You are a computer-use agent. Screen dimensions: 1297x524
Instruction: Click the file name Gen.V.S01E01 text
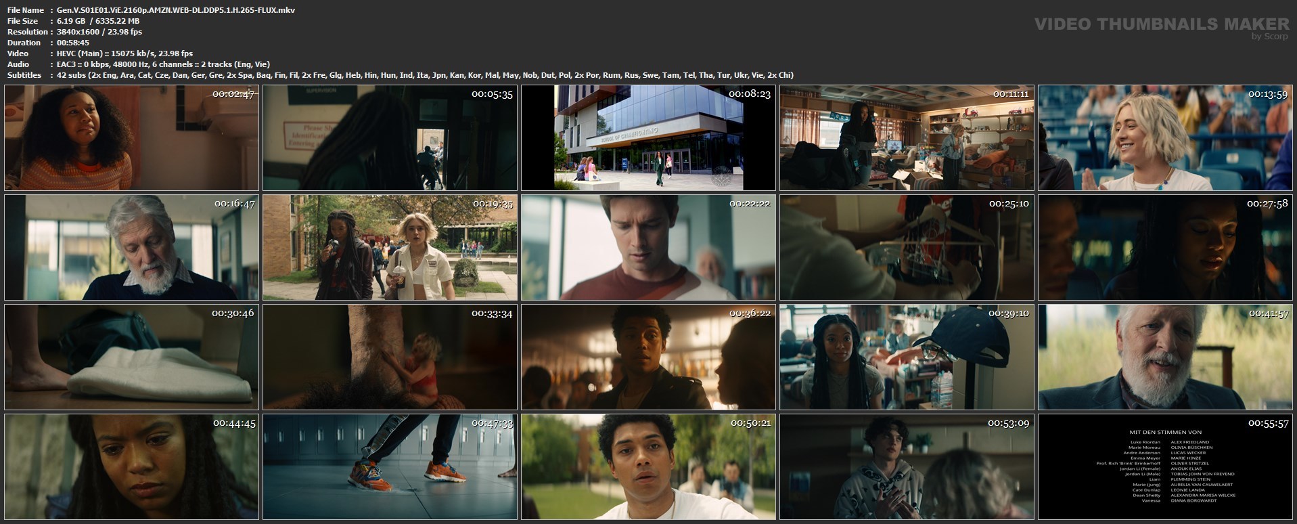click(x=176, y=10)
